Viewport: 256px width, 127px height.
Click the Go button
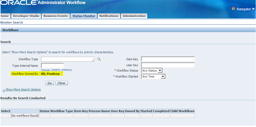click(49, 83)
